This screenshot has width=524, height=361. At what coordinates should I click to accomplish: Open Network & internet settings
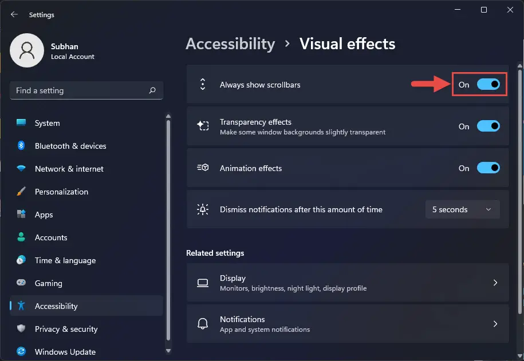[86, 169]
